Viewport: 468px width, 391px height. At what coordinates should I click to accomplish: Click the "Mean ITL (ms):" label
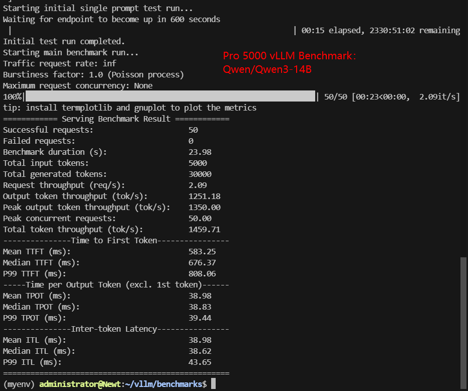tap(34, 340)
